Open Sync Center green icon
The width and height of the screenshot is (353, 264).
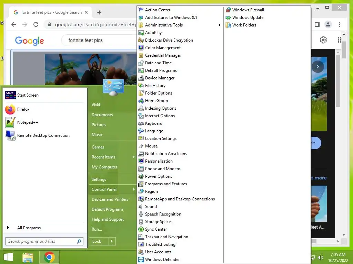pos(141,229)
